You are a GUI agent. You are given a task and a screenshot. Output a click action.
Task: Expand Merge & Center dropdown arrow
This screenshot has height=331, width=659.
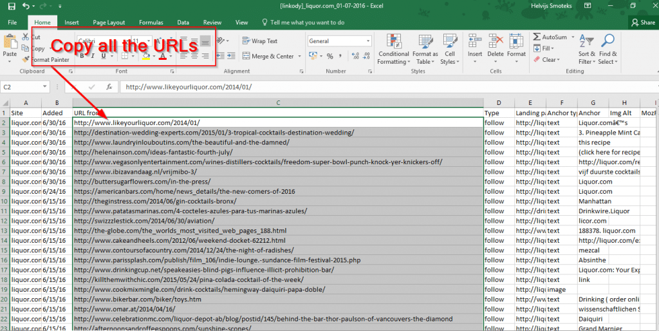click(x=299, y=56)
